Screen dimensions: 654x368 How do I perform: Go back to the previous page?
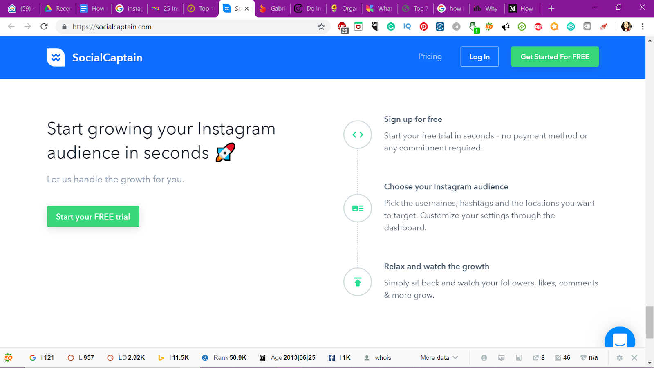[11, 27]
